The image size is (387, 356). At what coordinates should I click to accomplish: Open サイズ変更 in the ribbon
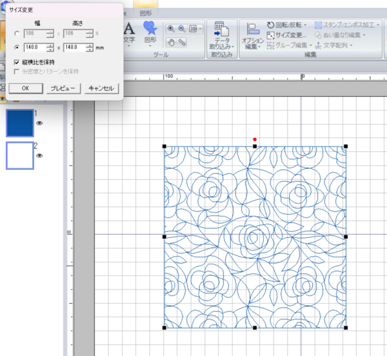click(286, 35)
